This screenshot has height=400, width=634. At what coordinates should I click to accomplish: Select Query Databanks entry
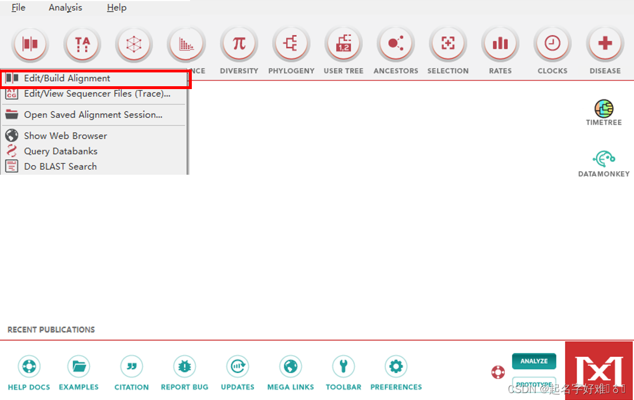94,151
